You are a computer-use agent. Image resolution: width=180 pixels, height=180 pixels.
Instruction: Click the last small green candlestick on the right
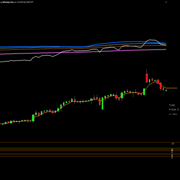(166, 90)
